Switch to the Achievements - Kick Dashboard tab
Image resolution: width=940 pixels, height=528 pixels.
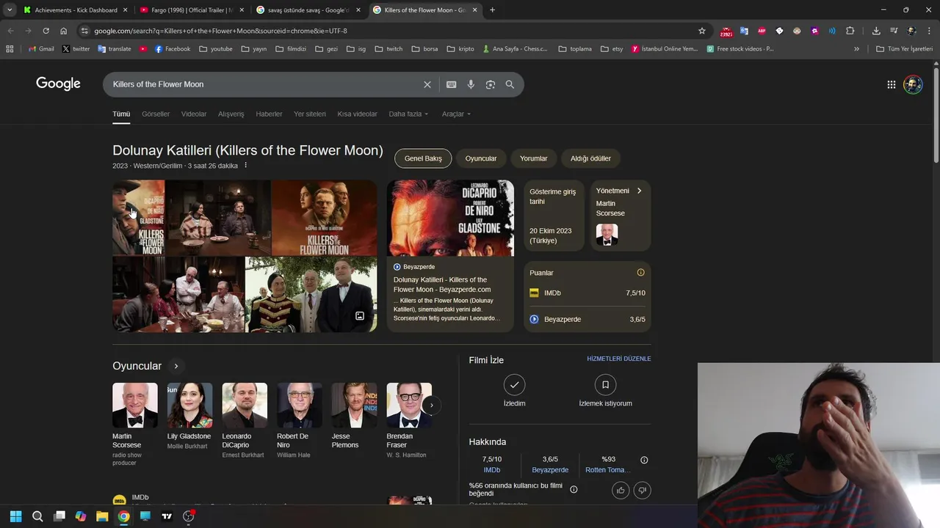coord(75,10)
